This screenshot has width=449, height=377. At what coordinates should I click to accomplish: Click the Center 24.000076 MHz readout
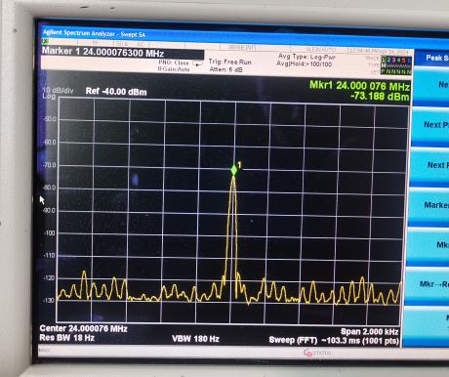coord(84,328)
